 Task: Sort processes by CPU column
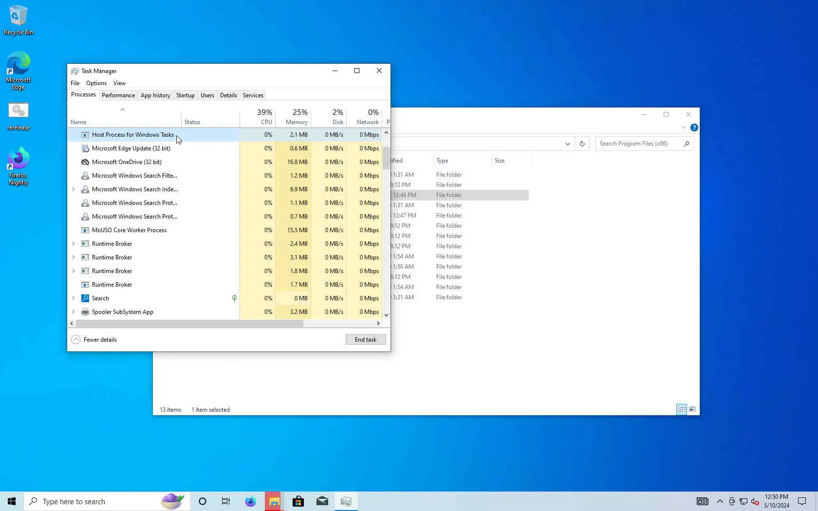click(x=258, y=117)
